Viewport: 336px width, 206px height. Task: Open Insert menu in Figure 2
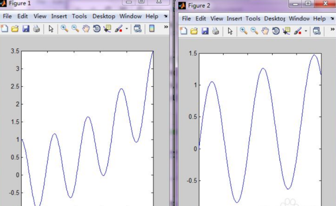click(x=234, y=18)
